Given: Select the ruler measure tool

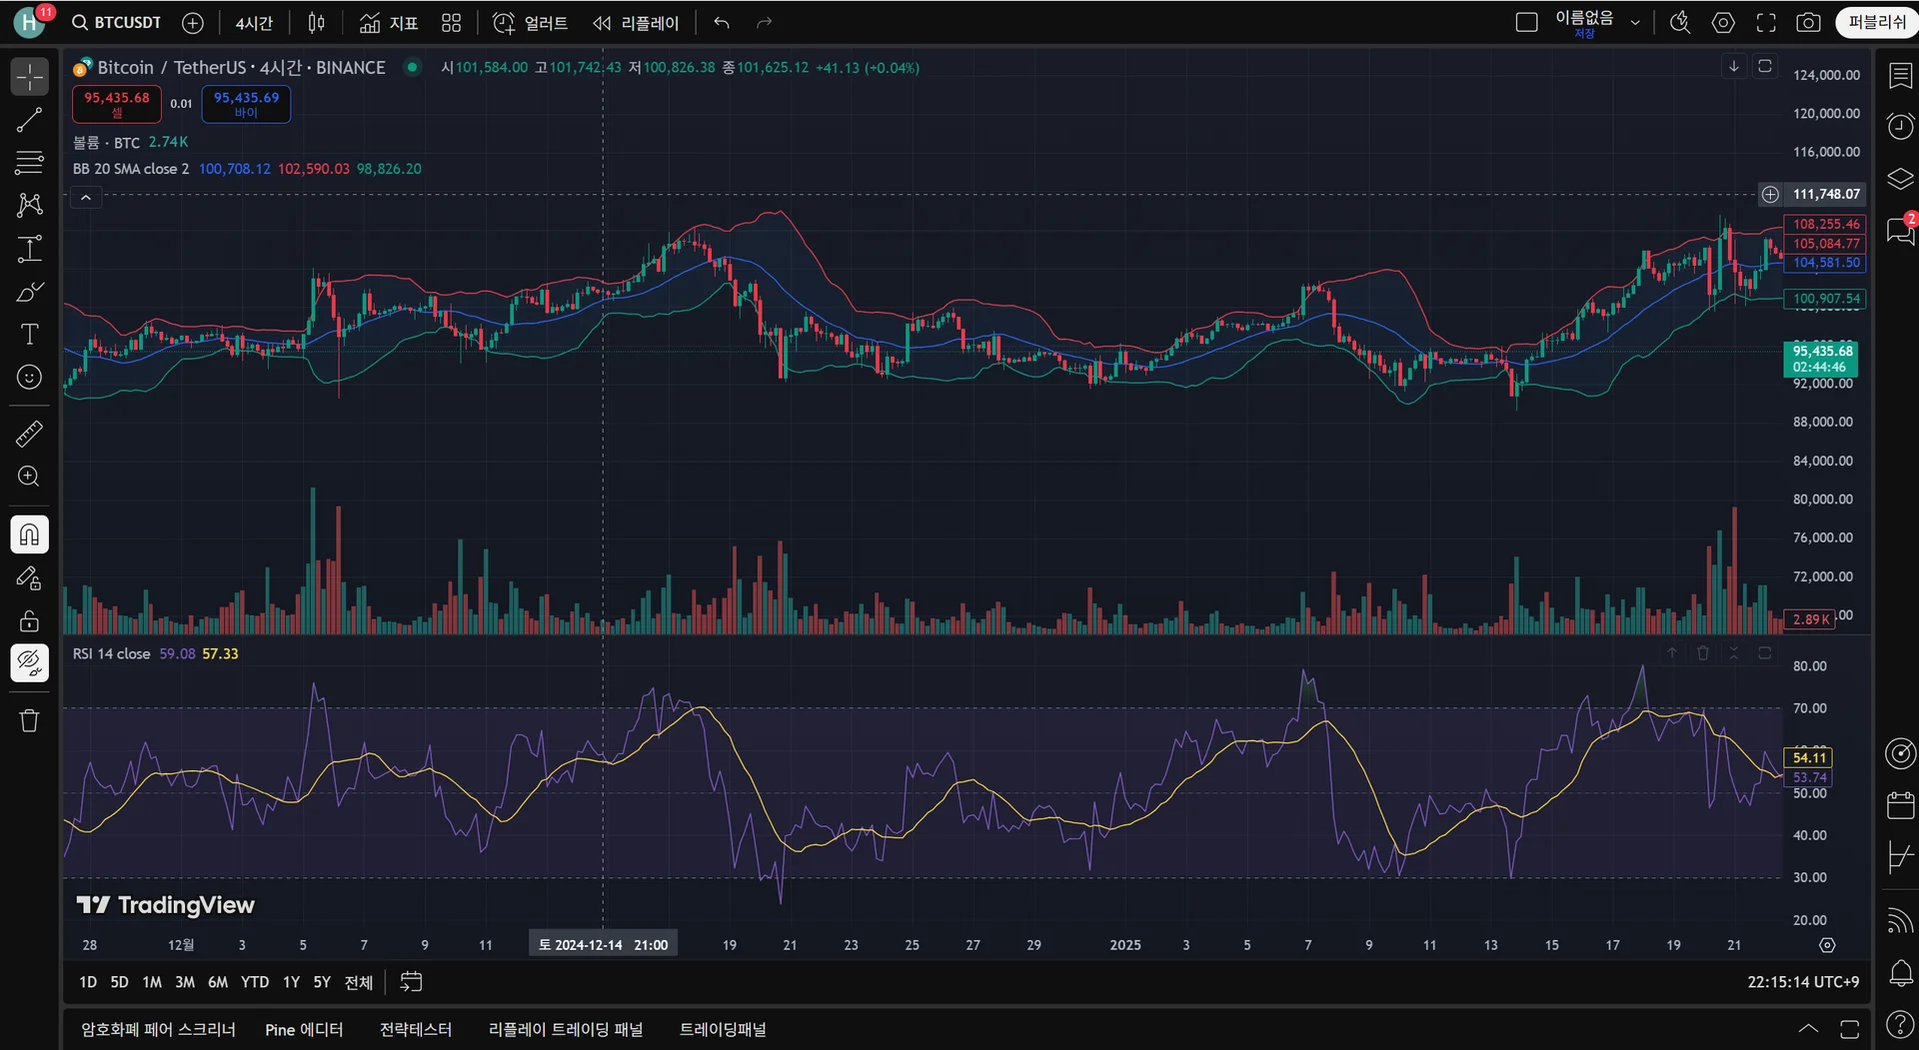Looking at the screenshot, I should click(x=29, y=434).
